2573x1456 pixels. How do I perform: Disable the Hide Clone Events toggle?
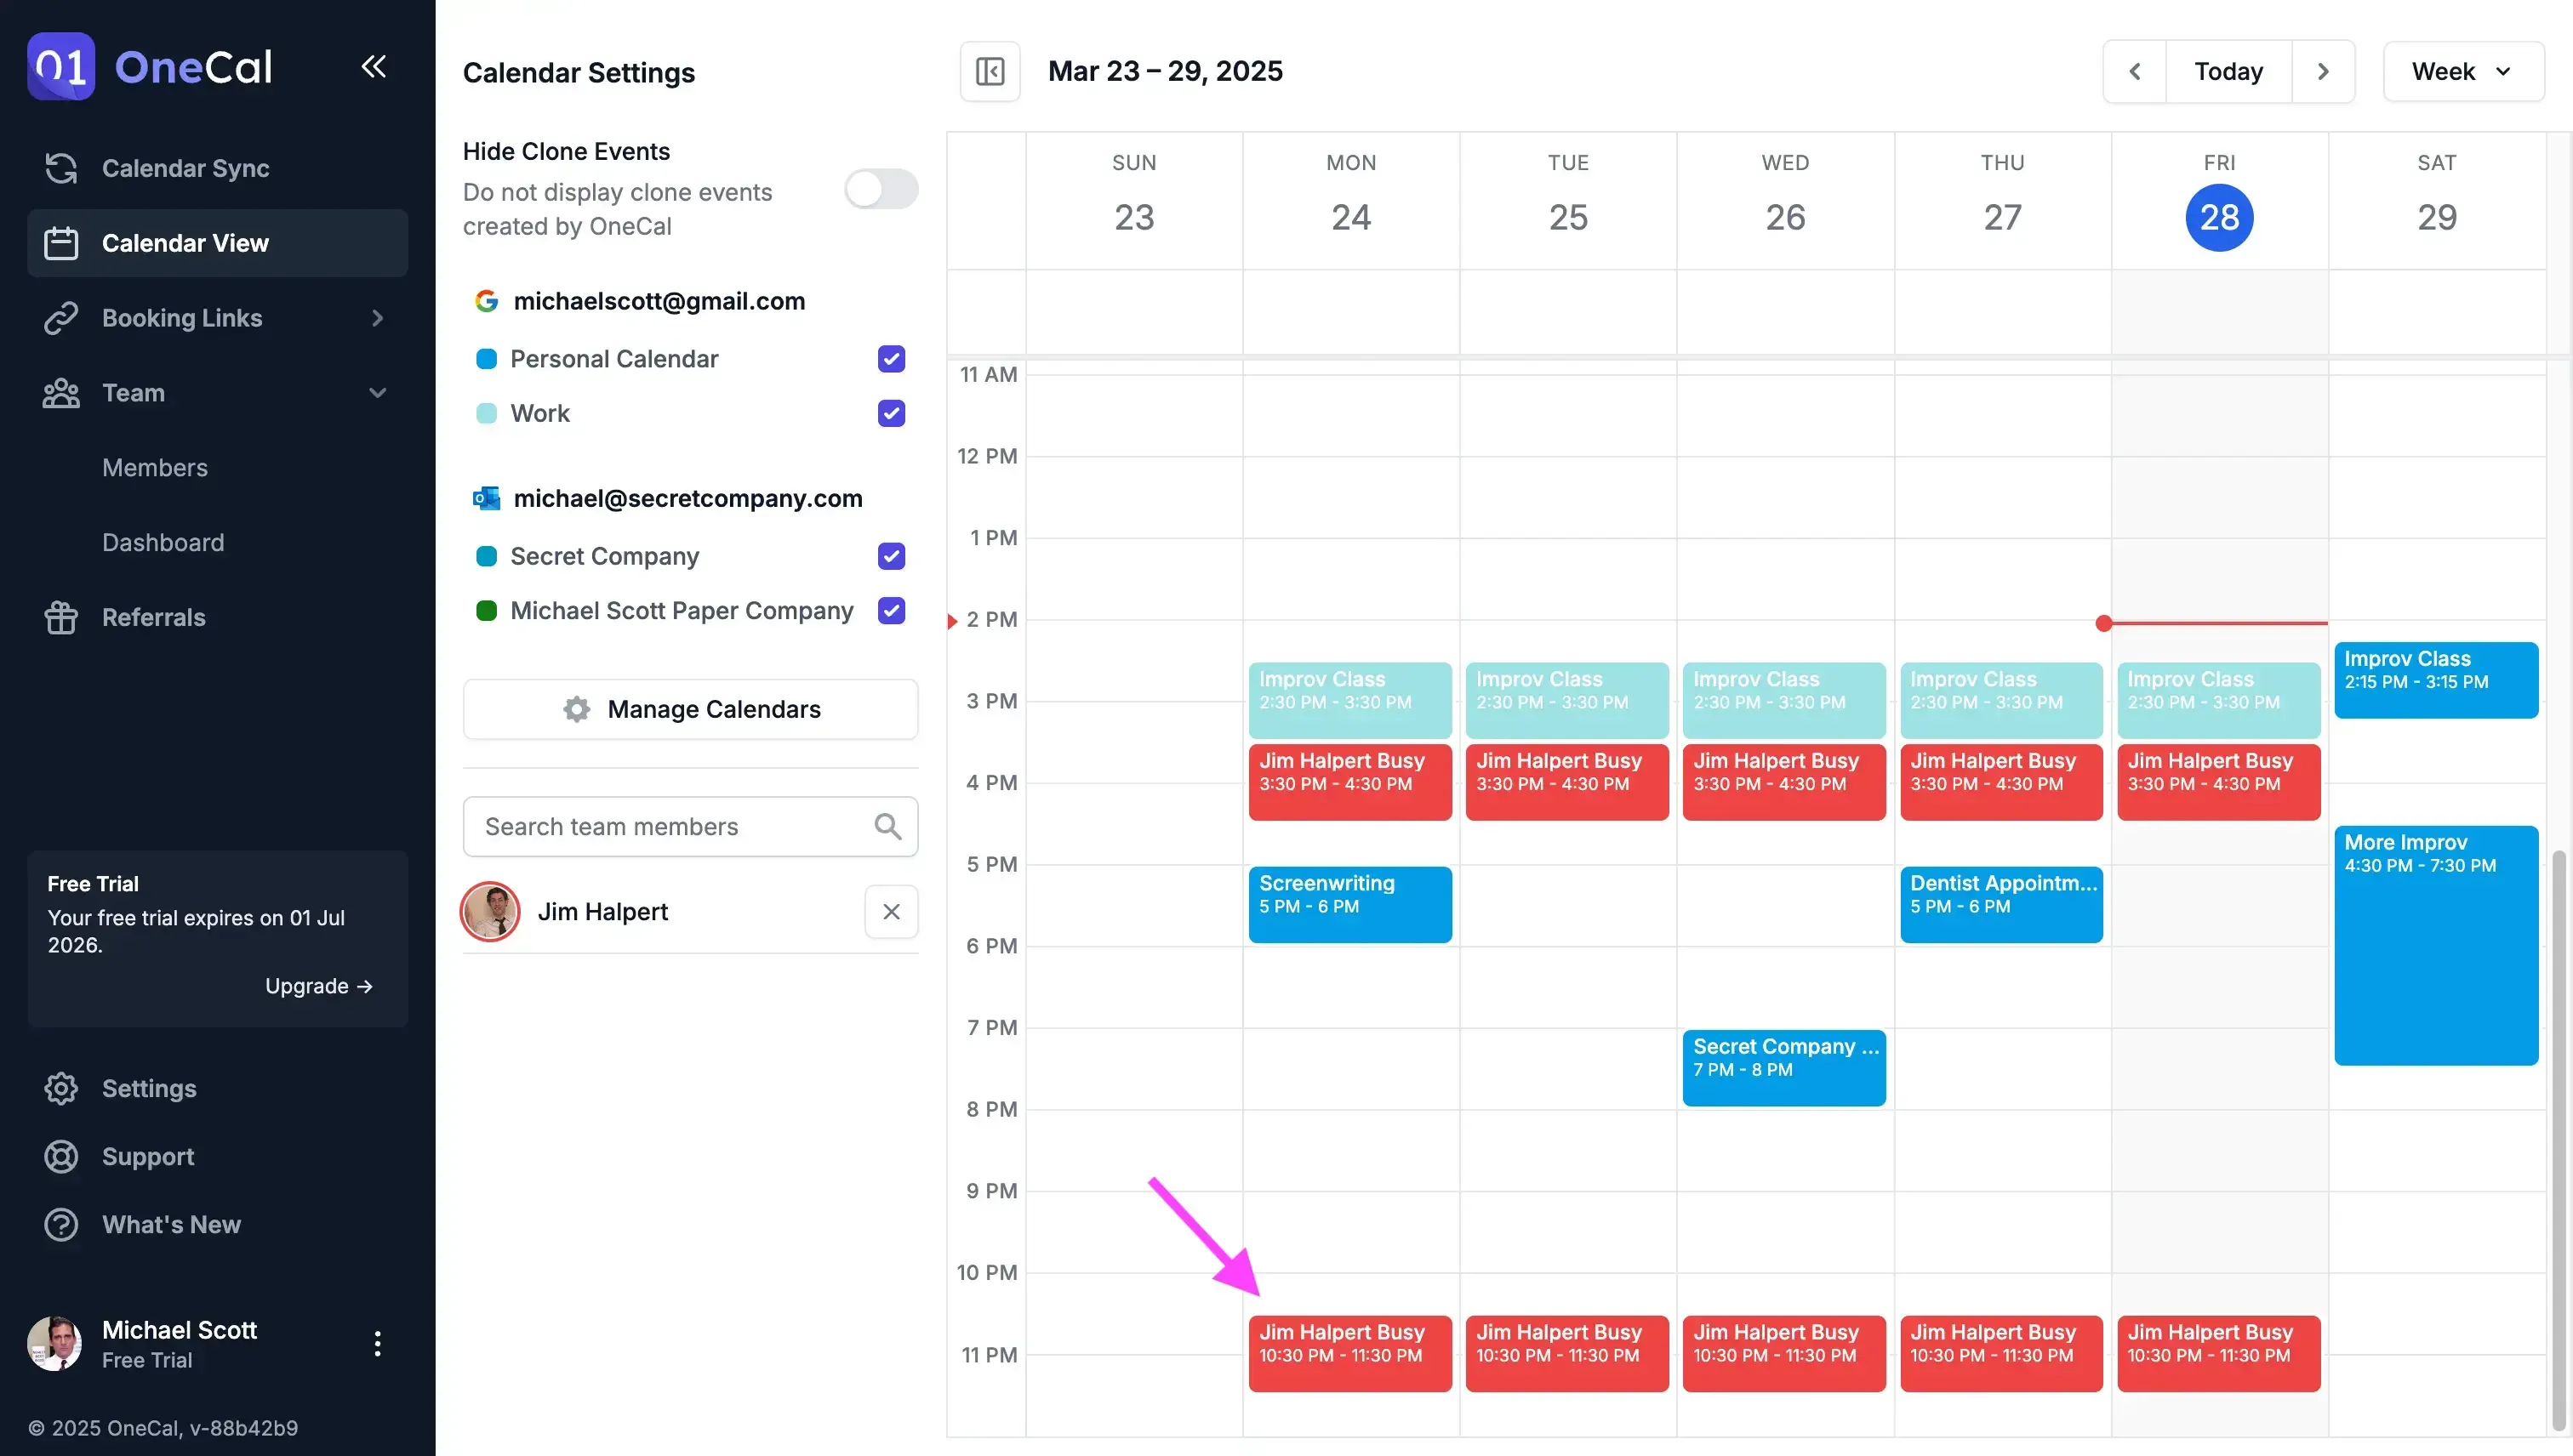coord(881,189)
